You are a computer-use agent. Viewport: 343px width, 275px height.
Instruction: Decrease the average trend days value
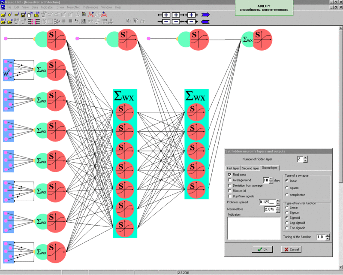(271, 182)
